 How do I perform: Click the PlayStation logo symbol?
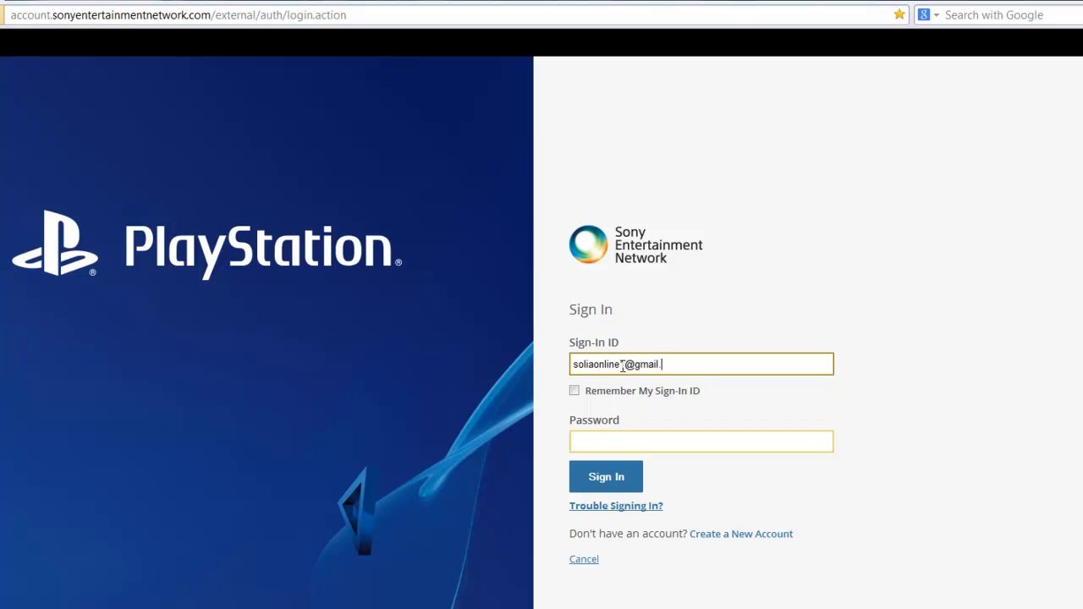coord(55,243)
